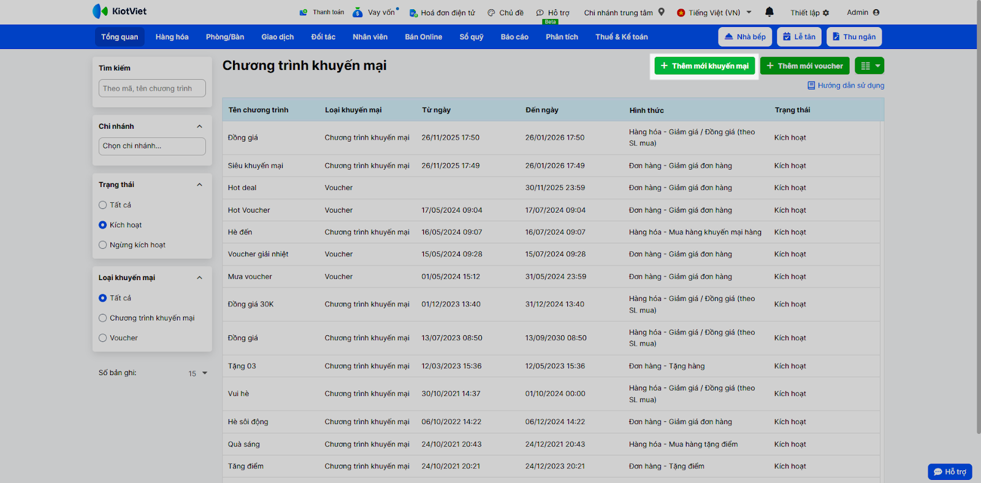Click the branch location pin icon
981x483 pixels.
(662, 12)
